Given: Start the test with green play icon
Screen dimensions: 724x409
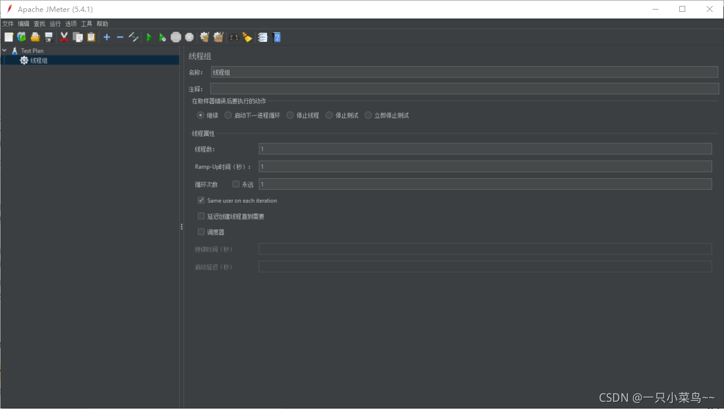Looking at the screenshot, I should [x=149, y=37].
